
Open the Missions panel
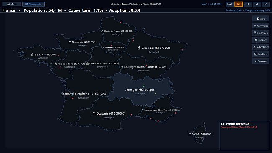(261, 40)
